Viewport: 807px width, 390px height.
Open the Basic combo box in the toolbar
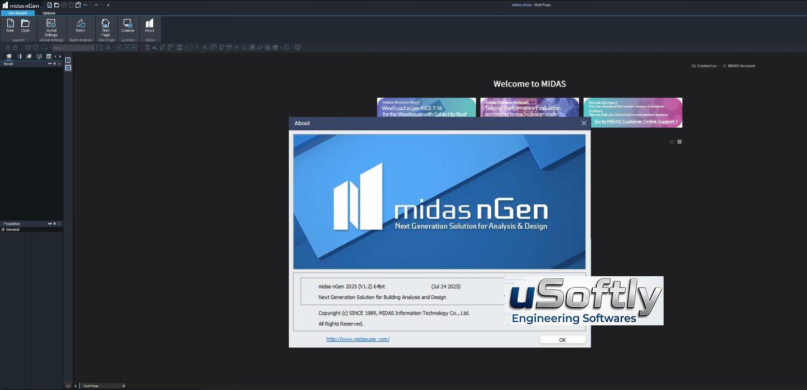73,48
